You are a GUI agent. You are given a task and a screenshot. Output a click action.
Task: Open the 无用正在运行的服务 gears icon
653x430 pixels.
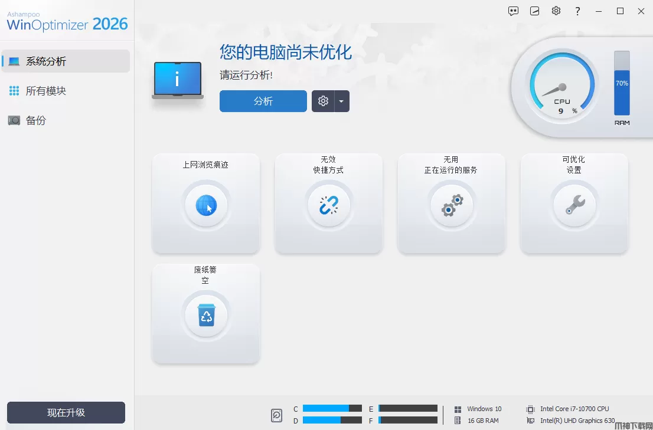click(452, 205)
